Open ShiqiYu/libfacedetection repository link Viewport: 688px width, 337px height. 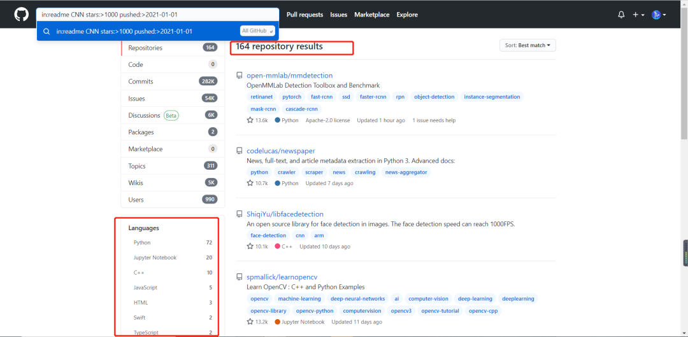coord(285,214)
